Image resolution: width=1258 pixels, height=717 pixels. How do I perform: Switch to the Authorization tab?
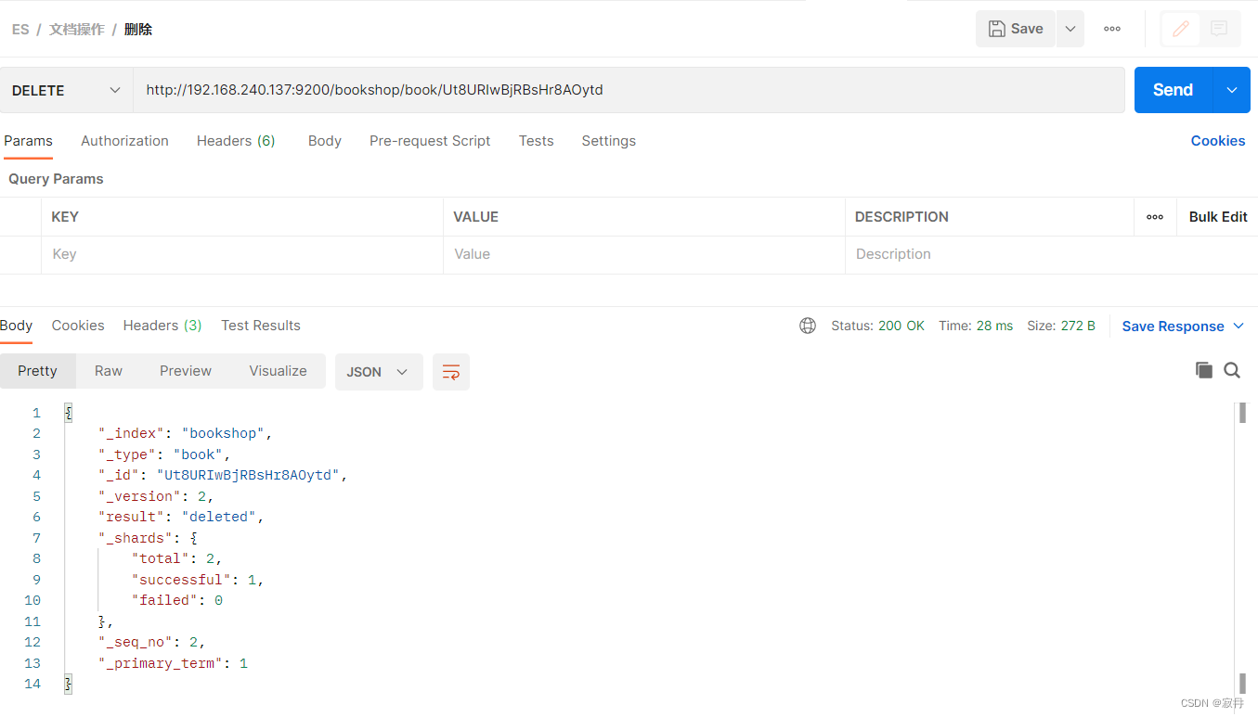tap(124, 141)
